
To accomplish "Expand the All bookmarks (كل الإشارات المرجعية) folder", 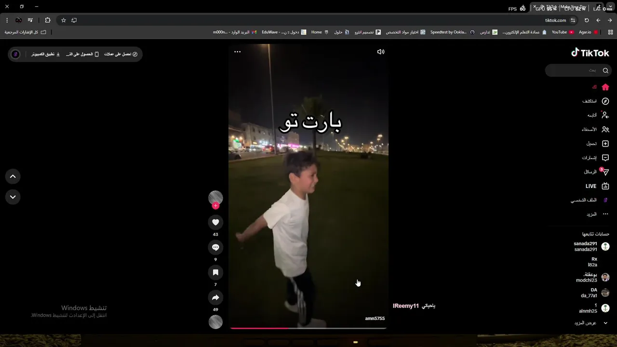I will 25,32.
